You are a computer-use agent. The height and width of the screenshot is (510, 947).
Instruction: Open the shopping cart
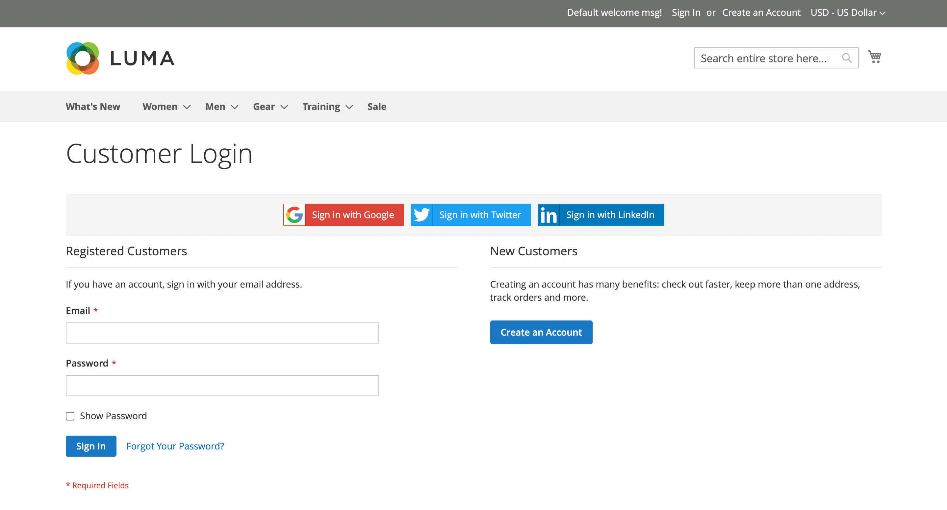[874, 57]
